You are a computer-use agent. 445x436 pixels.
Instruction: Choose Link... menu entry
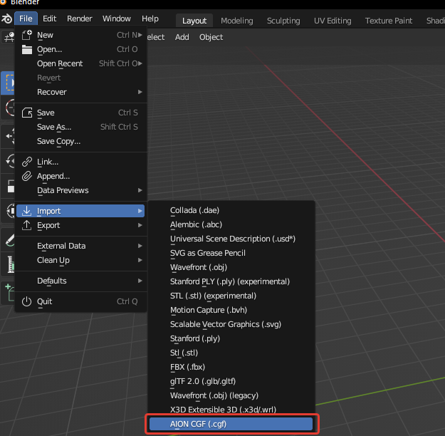coord(81,162)
